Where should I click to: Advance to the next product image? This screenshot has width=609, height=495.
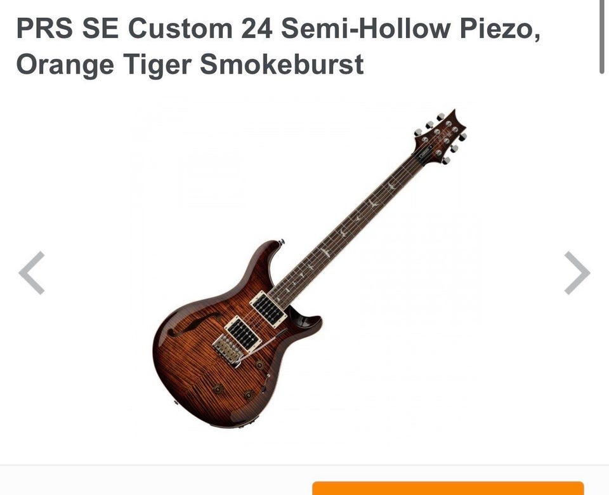(577, 273)
